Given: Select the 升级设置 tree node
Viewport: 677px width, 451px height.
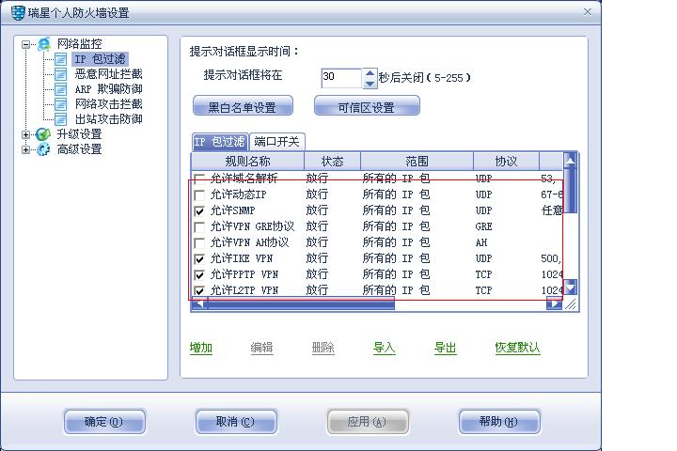Looking at the screenshot, I should (79, 134).
